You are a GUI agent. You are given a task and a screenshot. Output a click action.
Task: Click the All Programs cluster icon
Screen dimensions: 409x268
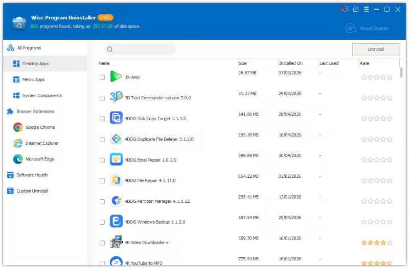pyautogui.click(x=11, y=48)
